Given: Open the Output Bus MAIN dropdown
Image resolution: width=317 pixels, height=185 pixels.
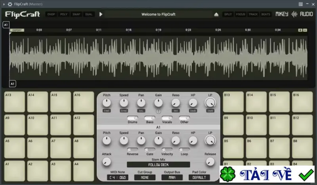Looking at the screenshot, I should (172, 177).
